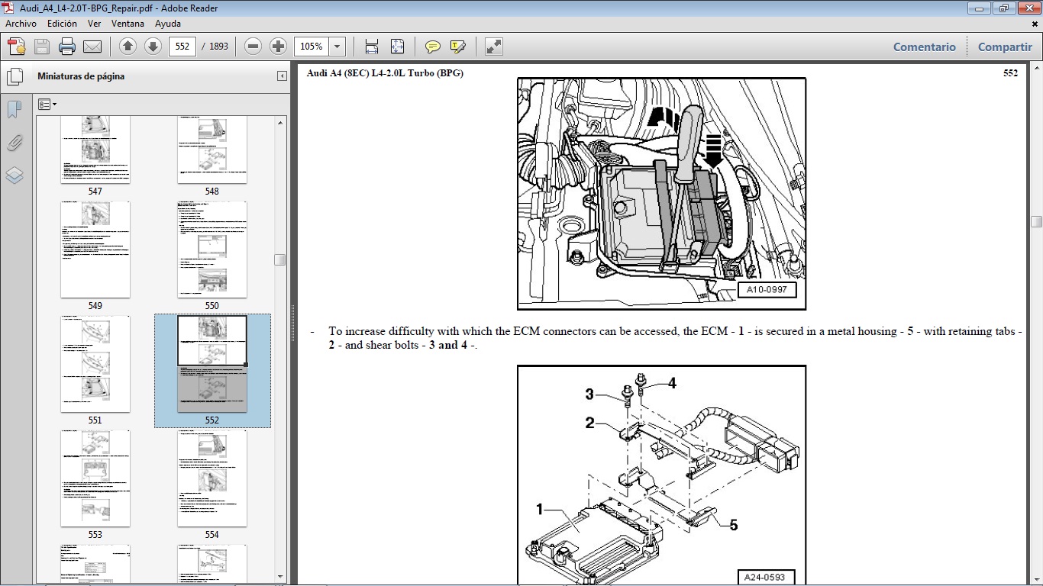Open the Ver menu
The height and width of the screenshot is (586, 1043).
tap(94, 23)
